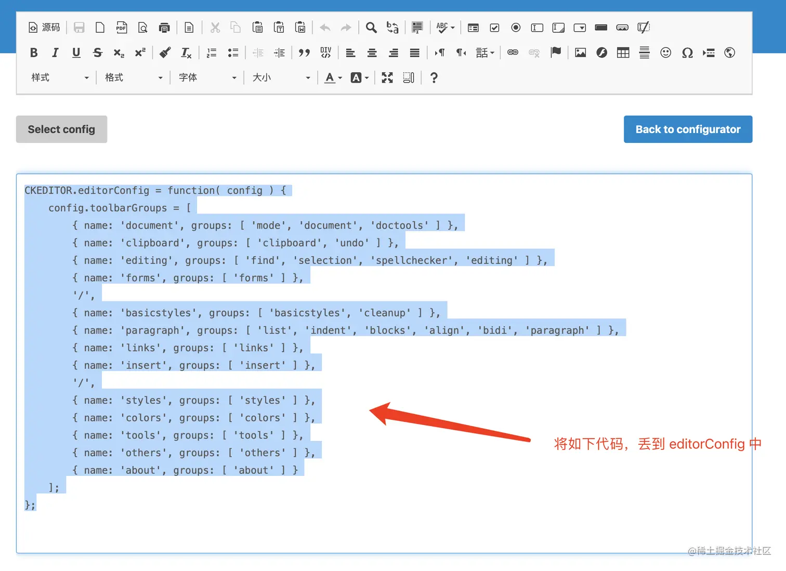Redo the last action
The image size is (786, 571).
click(x=346, y=28)
